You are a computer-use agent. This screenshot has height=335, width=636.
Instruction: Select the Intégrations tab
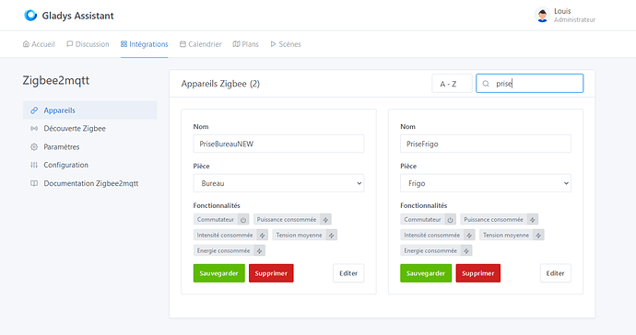coord(145,44)
